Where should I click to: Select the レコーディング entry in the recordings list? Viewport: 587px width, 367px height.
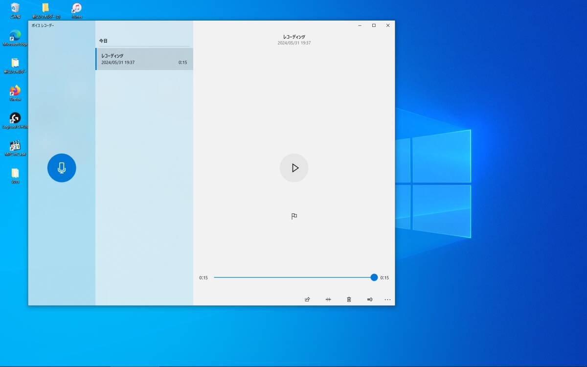click(x=144, y=59)
